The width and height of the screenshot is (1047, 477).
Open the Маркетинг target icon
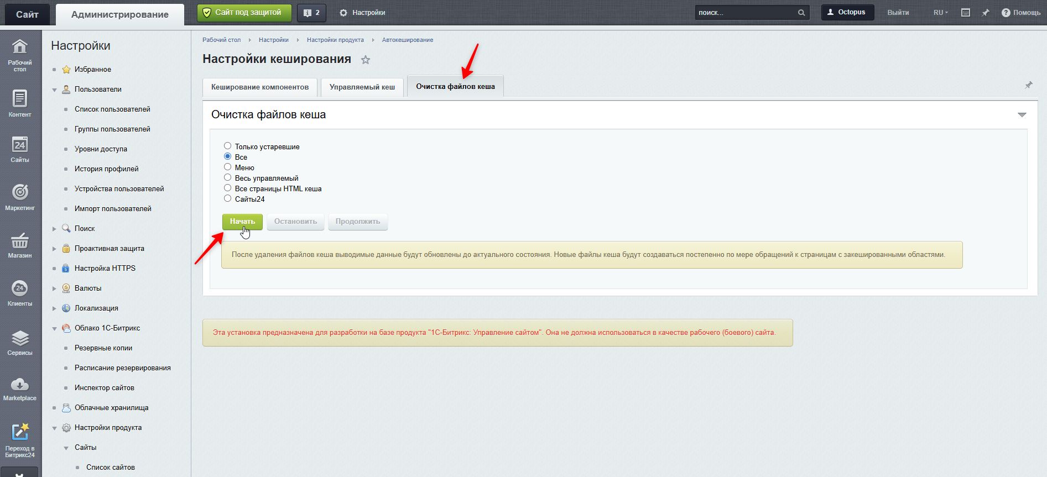coord(20,192)
